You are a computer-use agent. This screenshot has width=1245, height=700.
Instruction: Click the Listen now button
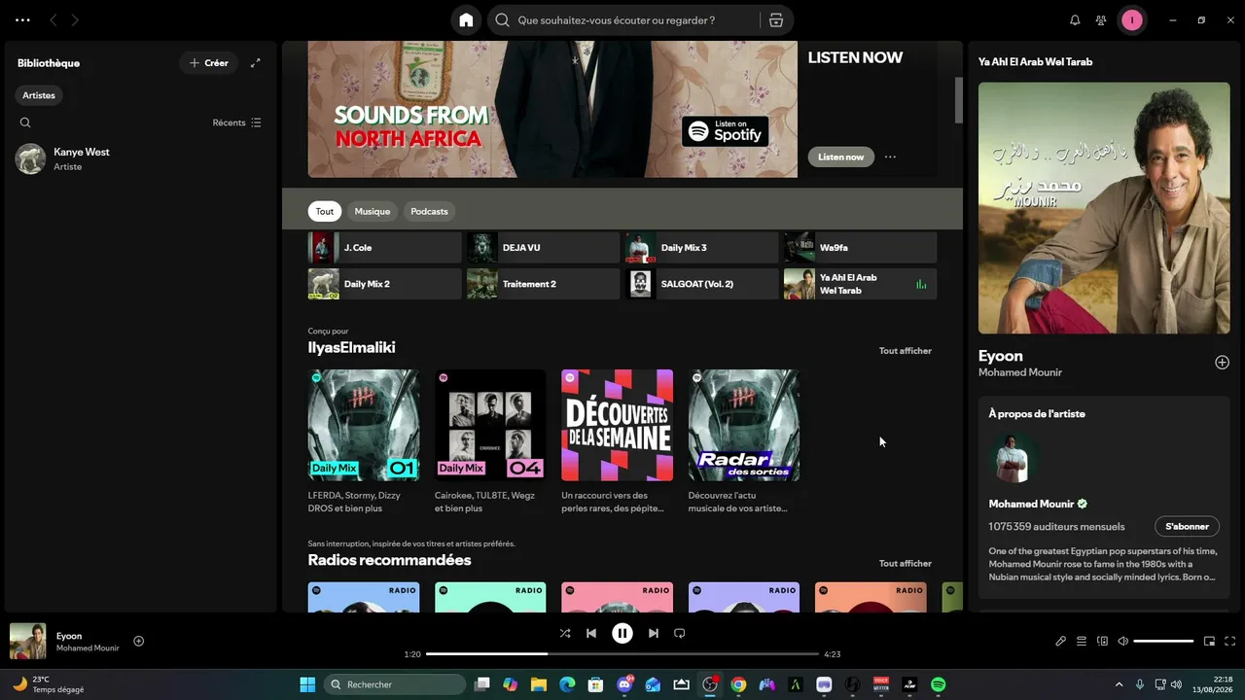[840, 157]
